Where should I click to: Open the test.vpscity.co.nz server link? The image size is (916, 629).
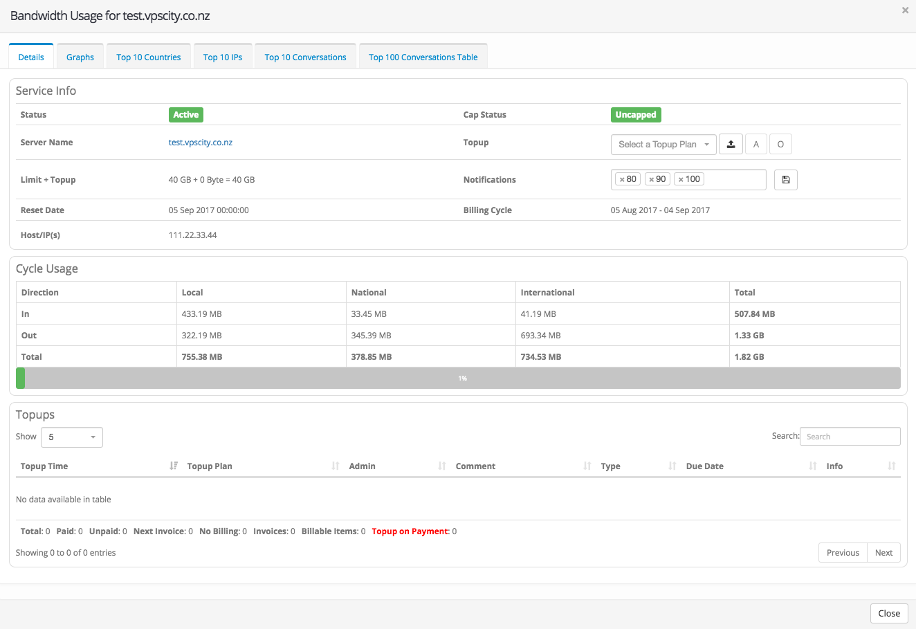[x=201, y=143]
